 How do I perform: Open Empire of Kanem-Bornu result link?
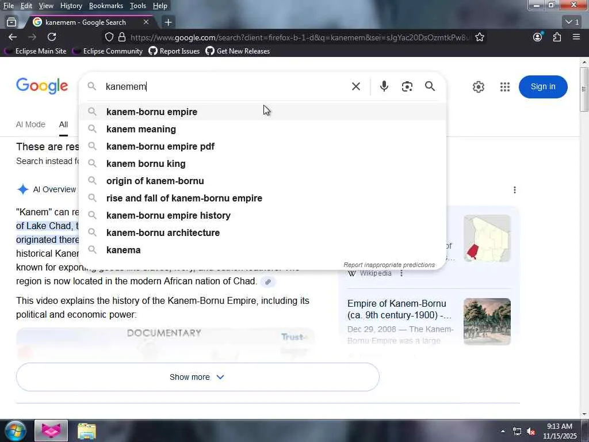[x=399, y=309]
